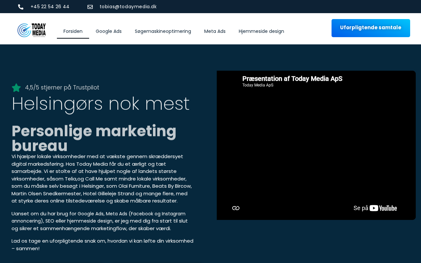The height and width of the screenshot is (263, 421).
Task: Open the Søgemaskineoptimering menu item
Action: (x=163, y=31)
